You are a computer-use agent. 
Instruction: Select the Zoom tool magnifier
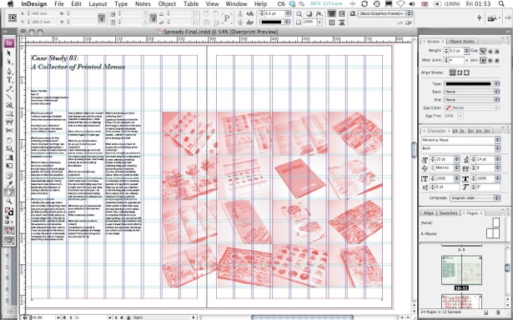pyautogui.click(x=9, y=201)
